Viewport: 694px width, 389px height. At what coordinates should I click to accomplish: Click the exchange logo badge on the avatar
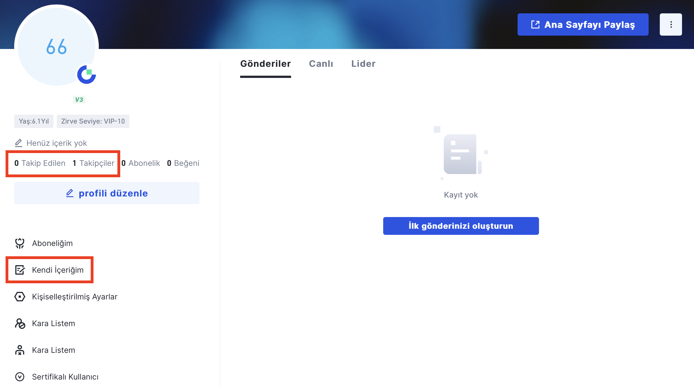[x=87, y=75]
